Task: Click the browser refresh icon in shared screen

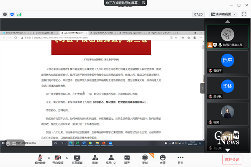Action: coord(15,38)
